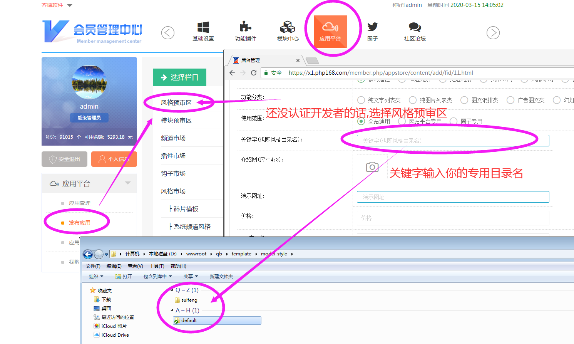The image size is (574, 344).
Task: Expand the 齐博软件 dropdown arrow
Action: click(70, 5)
